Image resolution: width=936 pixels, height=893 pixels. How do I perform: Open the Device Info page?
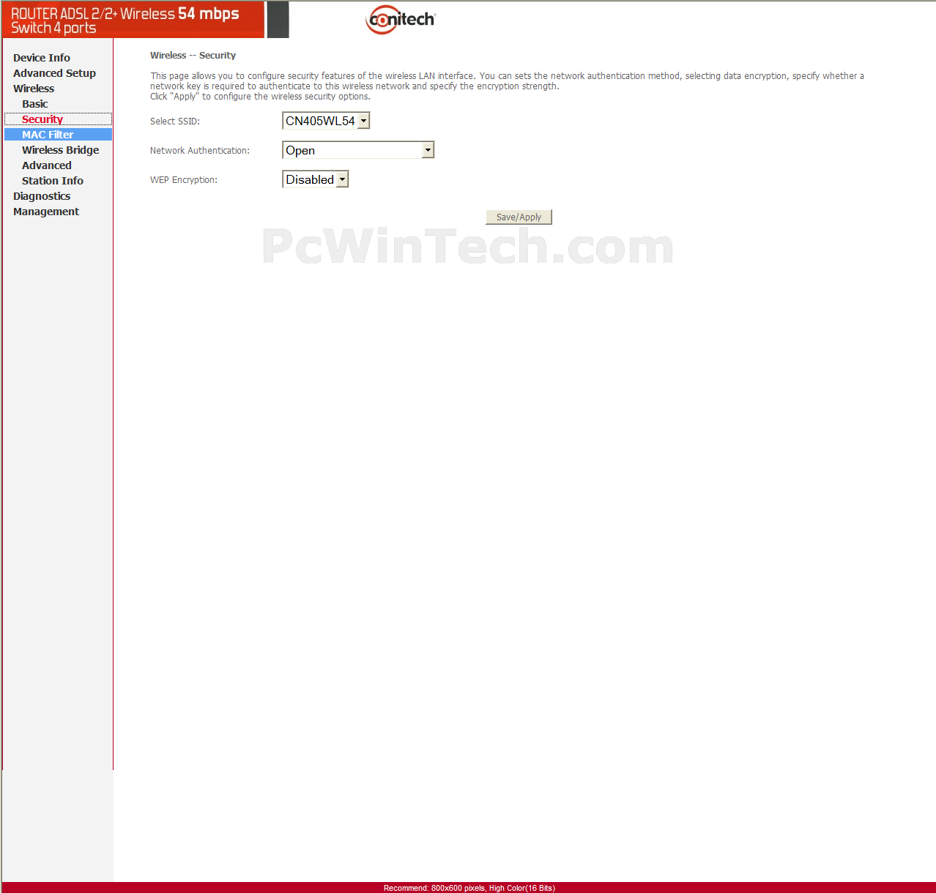pyautogui.click(x=42, y=58)
